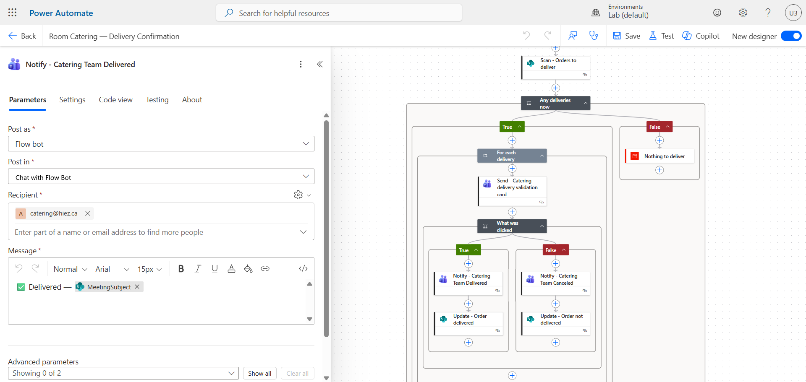
Task: Open the Normal paragraph style dropdown
Action: (x=70, y=269)
